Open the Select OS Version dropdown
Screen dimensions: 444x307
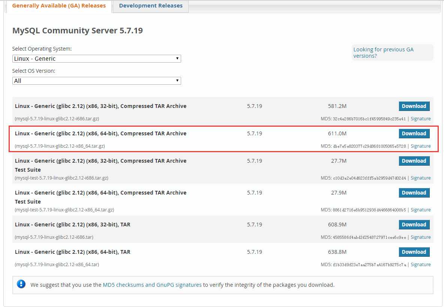pyautogui.click(x=96, y=81)
